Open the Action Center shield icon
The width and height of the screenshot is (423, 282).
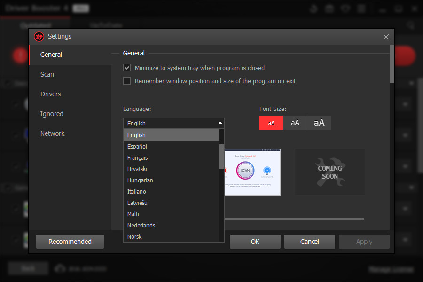click(346, 8)
